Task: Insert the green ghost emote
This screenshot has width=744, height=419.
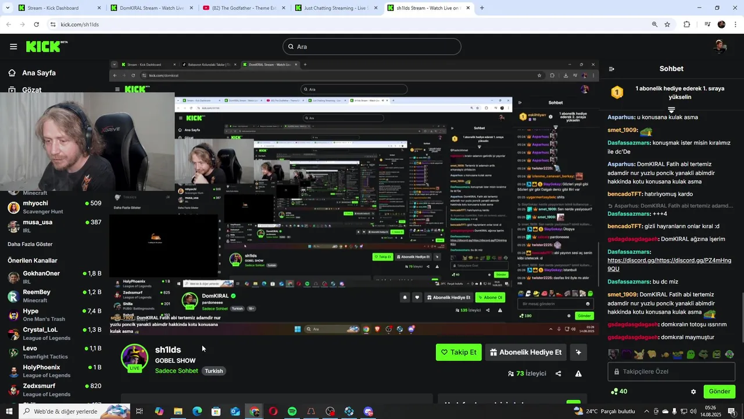Action: pos(691,354)
